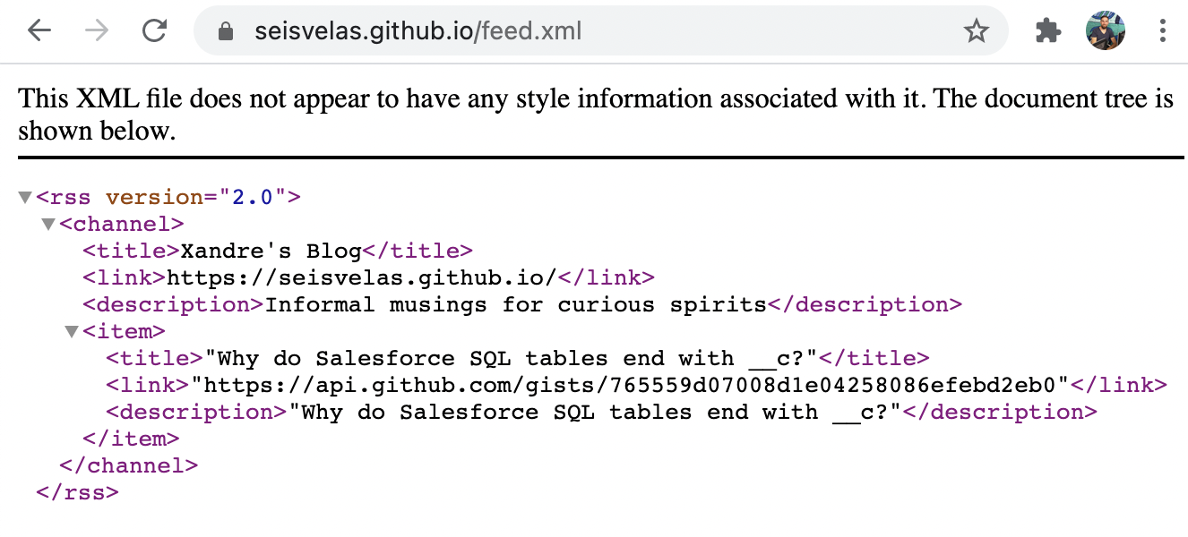Bookmark this page with the star

(x=976, y=32)
